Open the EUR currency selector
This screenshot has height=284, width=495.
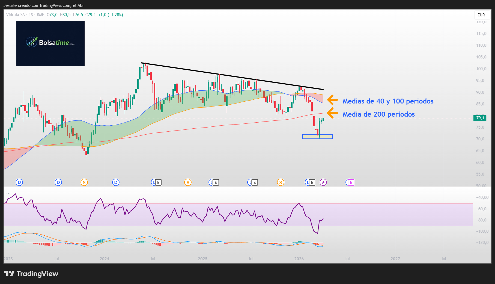[x=481, y=15]
